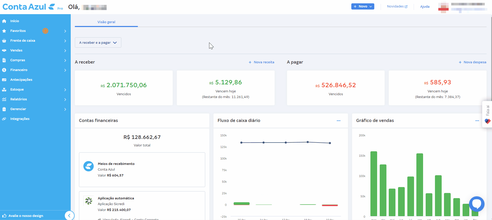Click the Conta Azul account icon in Meios de recebimento
Screen dimensions: 492x220
point(89,166)
